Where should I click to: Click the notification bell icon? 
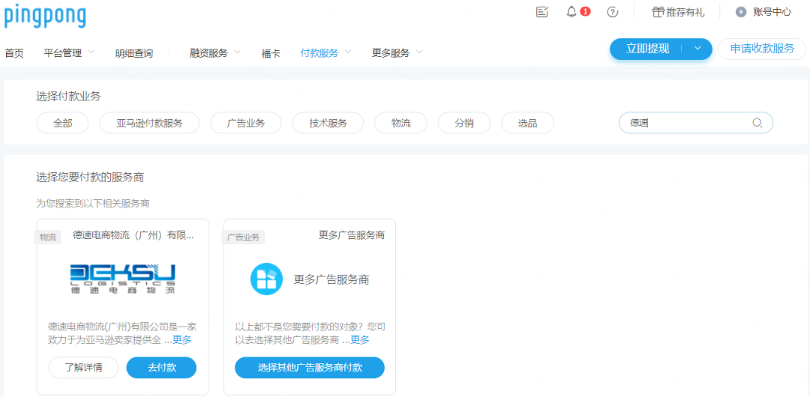click(x=571, y=12)
